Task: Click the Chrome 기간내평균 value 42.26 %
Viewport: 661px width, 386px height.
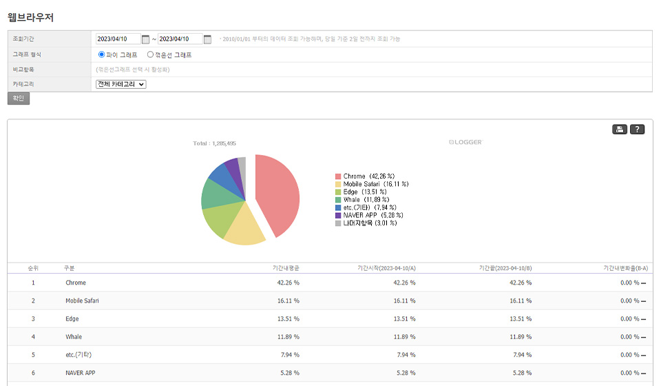Action: point(288,283)
